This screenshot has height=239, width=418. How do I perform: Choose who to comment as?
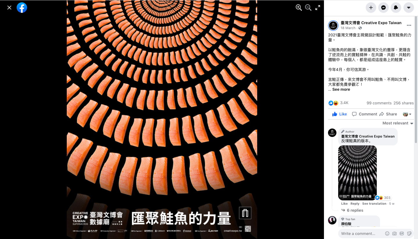(x=407, y=114)
